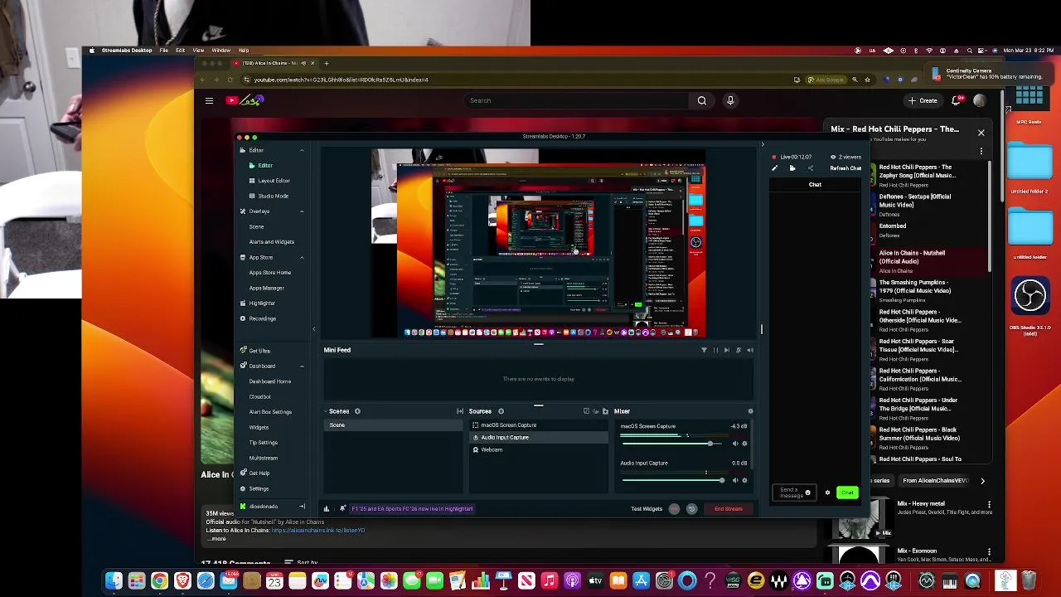Viewport: 1061px width, 597px height.
Task: Open the Mixer settings gear icon
Action: coord(750,411)
